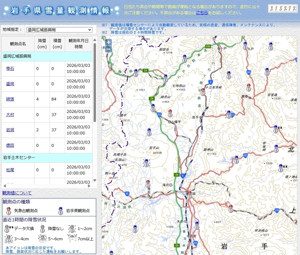300x255 pixels.
Task: Click blue snowman left of upper E4 sign
Action: pos(136,73)
